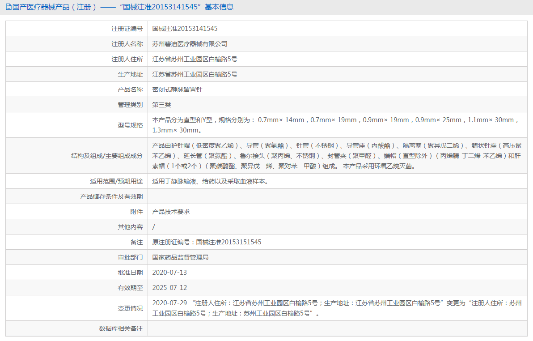This screenshot has width=533, height=341.
Task: Select approving department 国家药品监督管理局
Action: click(x=180, y=257)
